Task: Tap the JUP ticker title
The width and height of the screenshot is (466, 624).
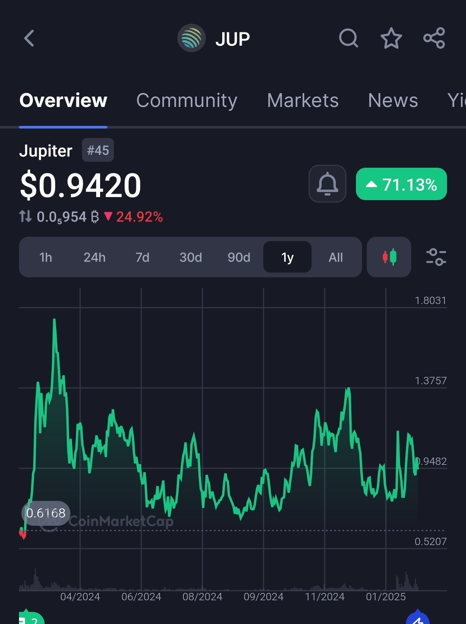Action: click(233, 39)
